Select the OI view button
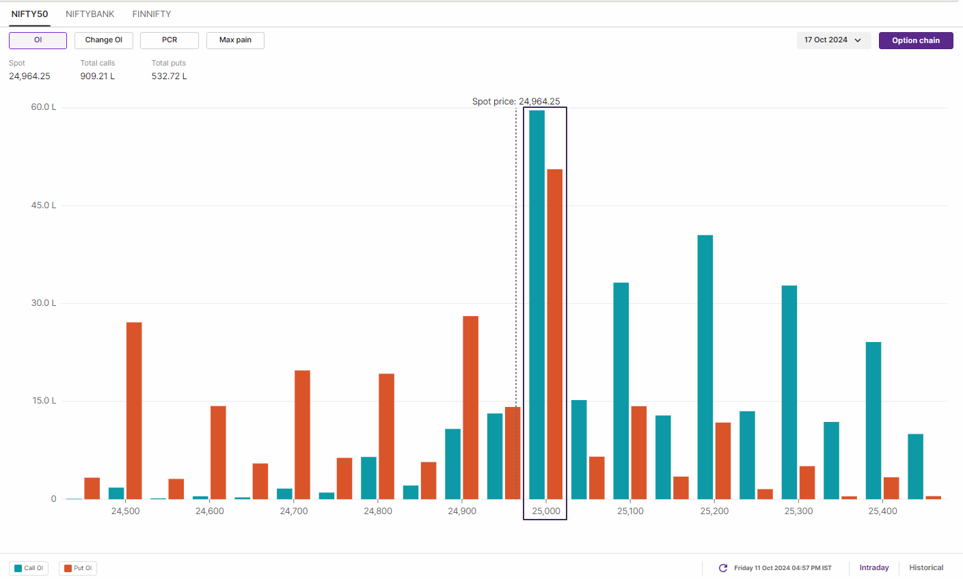 (38, 40)
